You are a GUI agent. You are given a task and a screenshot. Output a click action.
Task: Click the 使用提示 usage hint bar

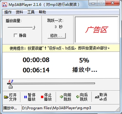[61, 48]
